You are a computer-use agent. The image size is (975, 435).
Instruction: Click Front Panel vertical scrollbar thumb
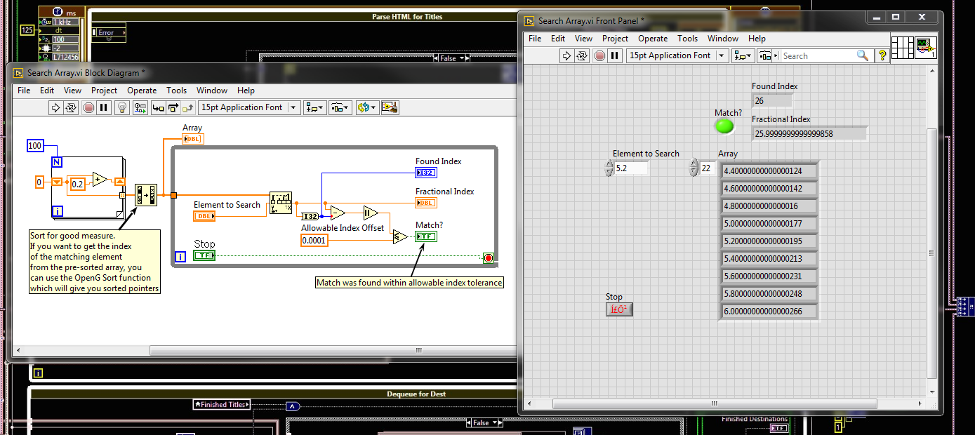tap(931, 253)
